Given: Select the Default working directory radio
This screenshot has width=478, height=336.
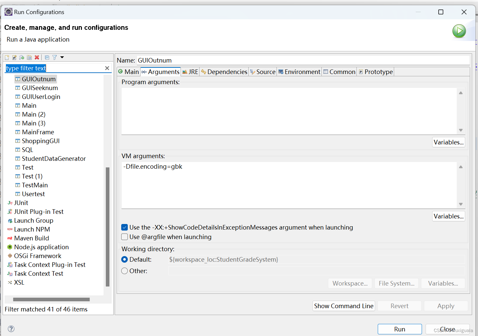Looking at the screenshot, I should click(124, 259).
